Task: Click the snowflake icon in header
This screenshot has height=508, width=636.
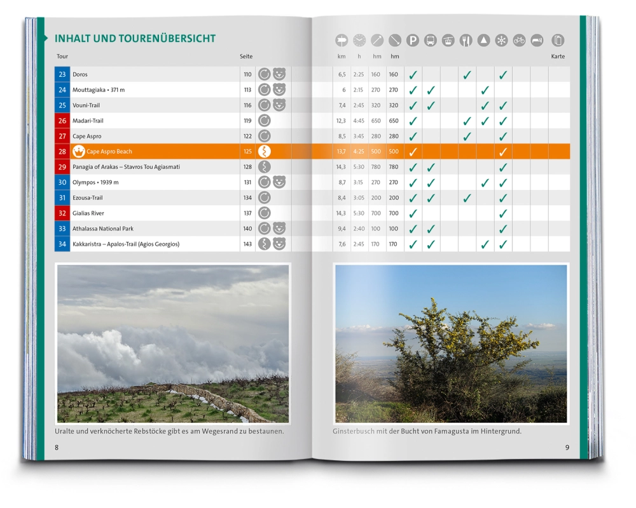Action: [502, 41]
